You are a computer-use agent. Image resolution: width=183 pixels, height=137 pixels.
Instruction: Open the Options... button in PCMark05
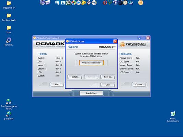tap(139, 84)
